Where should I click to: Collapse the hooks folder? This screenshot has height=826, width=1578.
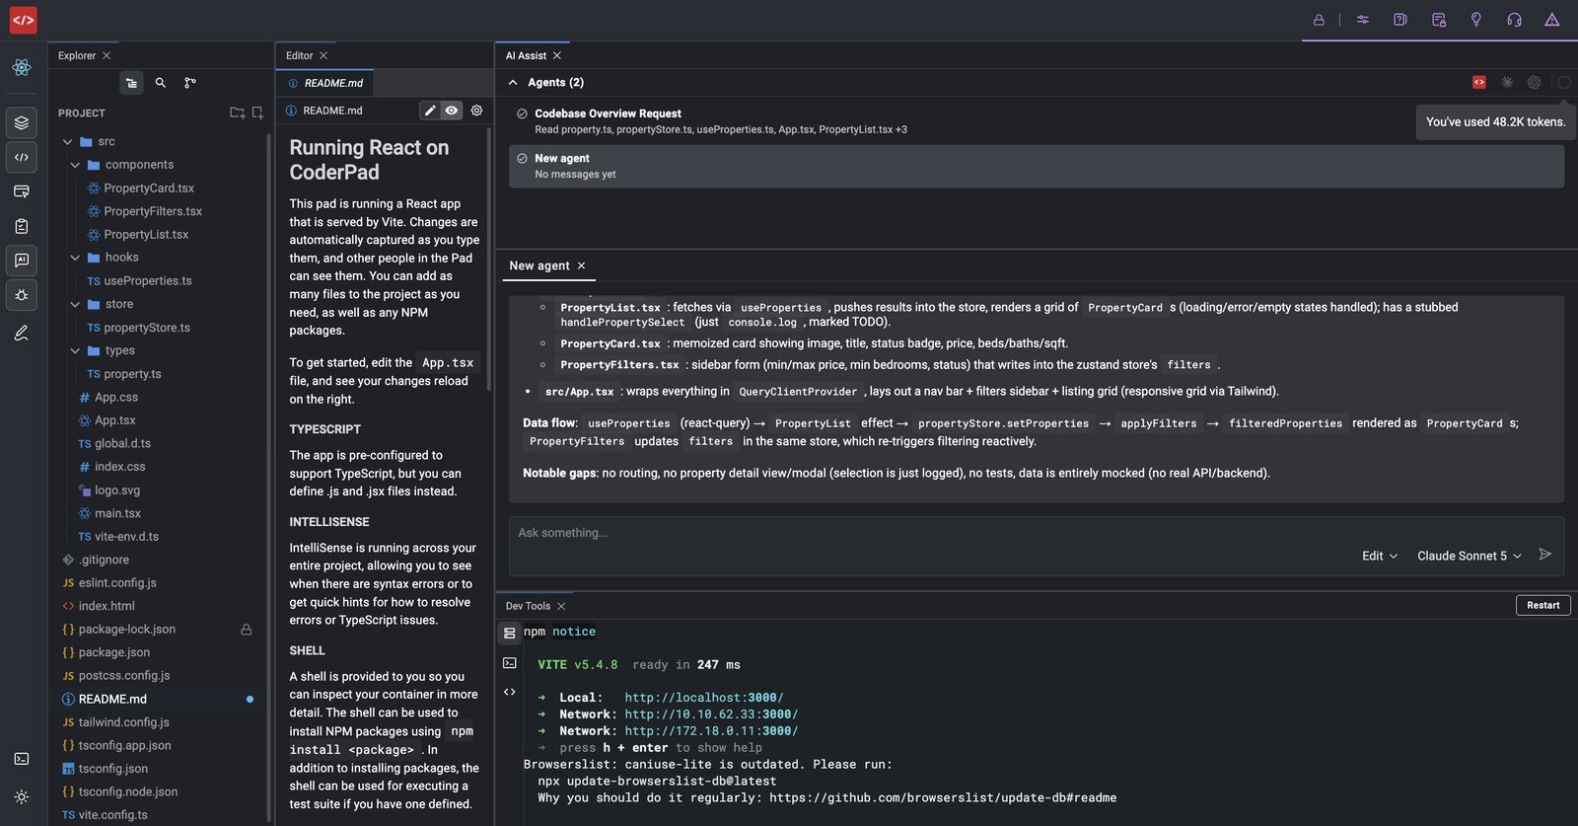[75, 258]
